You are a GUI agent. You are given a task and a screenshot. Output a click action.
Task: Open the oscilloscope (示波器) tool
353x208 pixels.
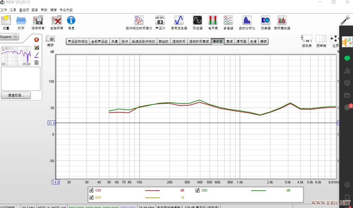click(197, 21)
